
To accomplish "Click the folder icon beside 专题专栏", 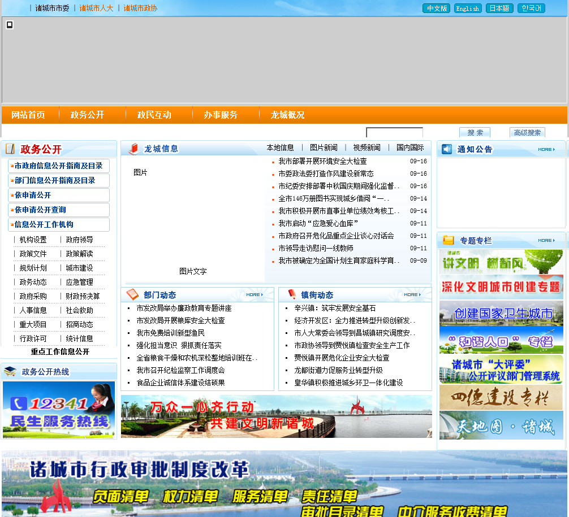I will (448, 240).
